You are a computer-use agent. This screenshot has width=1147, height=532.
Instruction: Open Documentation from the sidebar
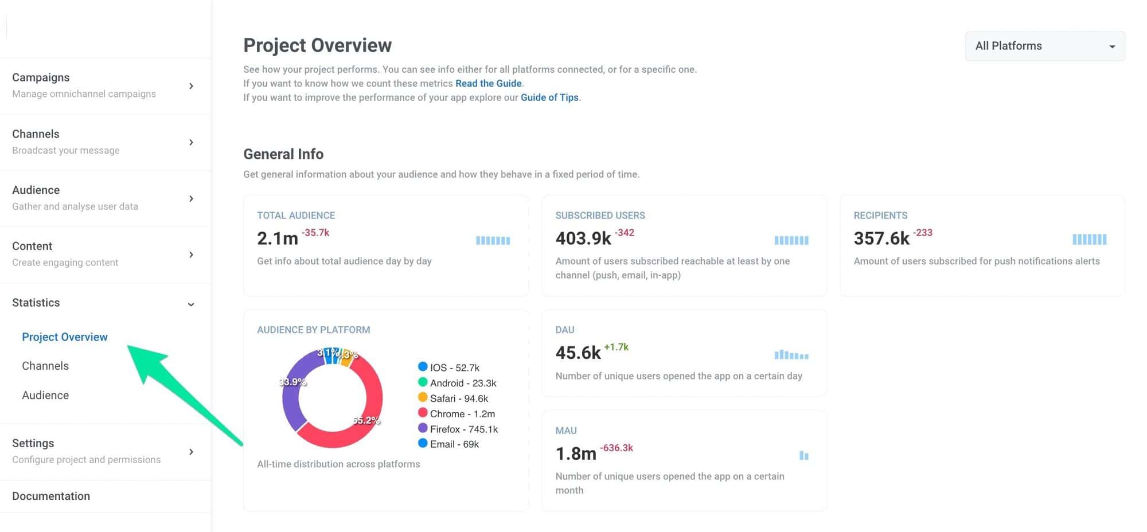coord(51,496)
